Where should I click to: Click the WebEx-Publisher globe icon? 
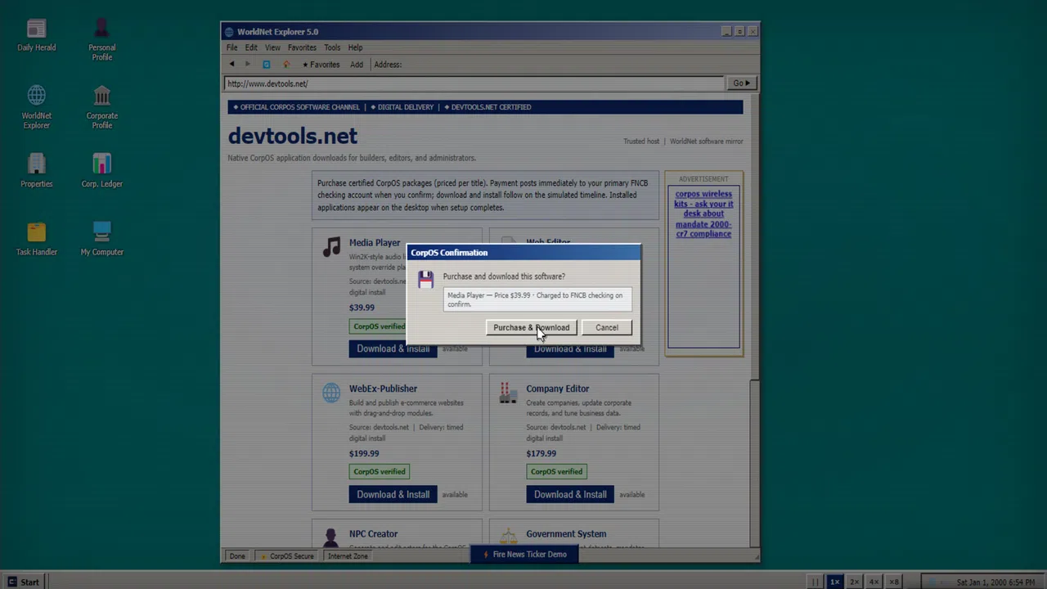tap(331, 393)
